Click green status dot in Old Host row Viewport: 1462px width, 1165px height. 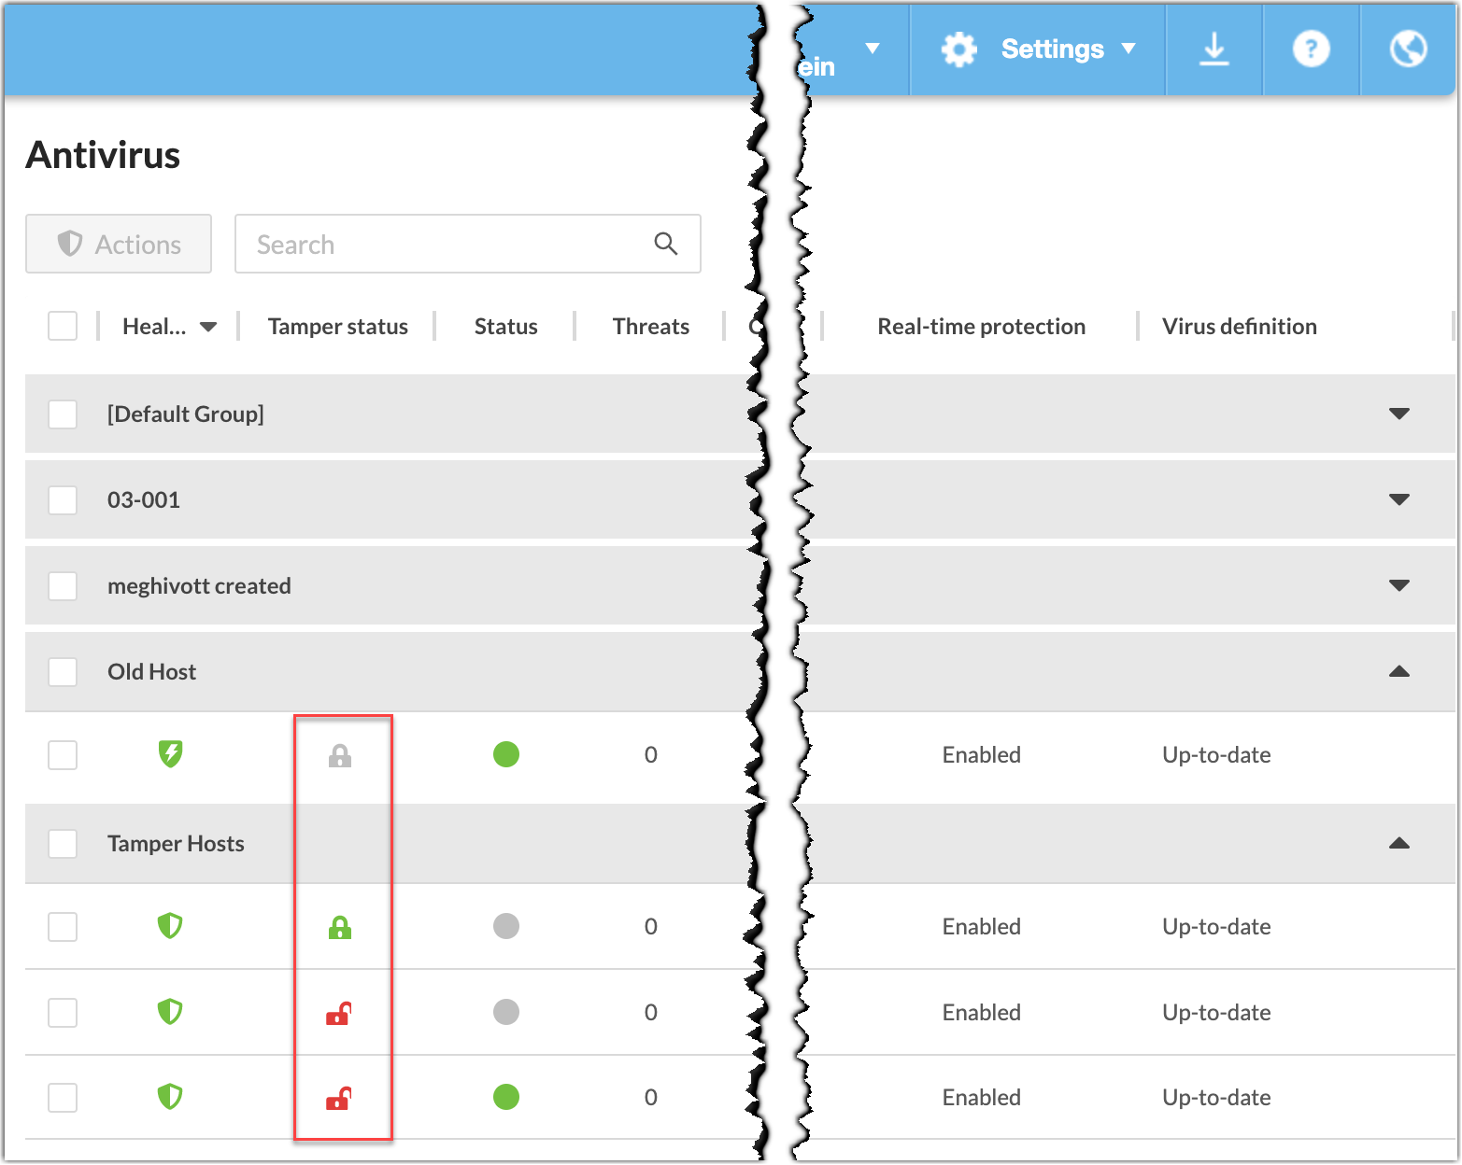(x=506, y=754)
